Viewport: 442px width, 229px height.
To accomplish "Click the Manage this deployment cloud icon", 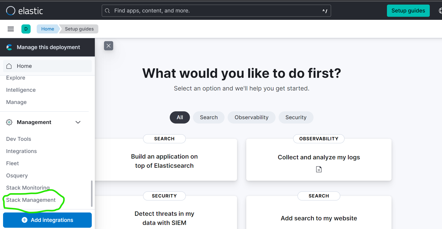I will [9, 47].
